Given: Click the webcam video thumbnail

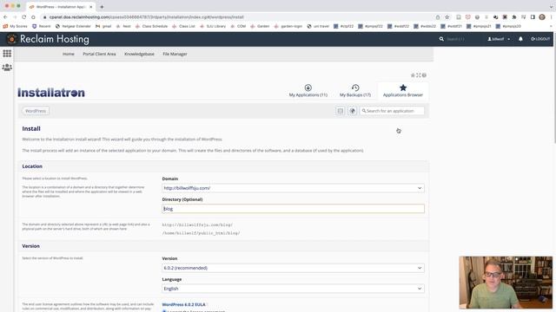Looking at the screenshot, I should pyautogui.click(x=506, y=283).
